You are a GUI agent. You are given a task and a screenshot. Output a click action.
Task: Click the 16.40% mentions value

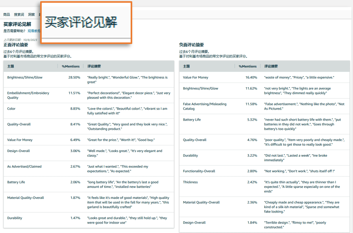(251, 77)
